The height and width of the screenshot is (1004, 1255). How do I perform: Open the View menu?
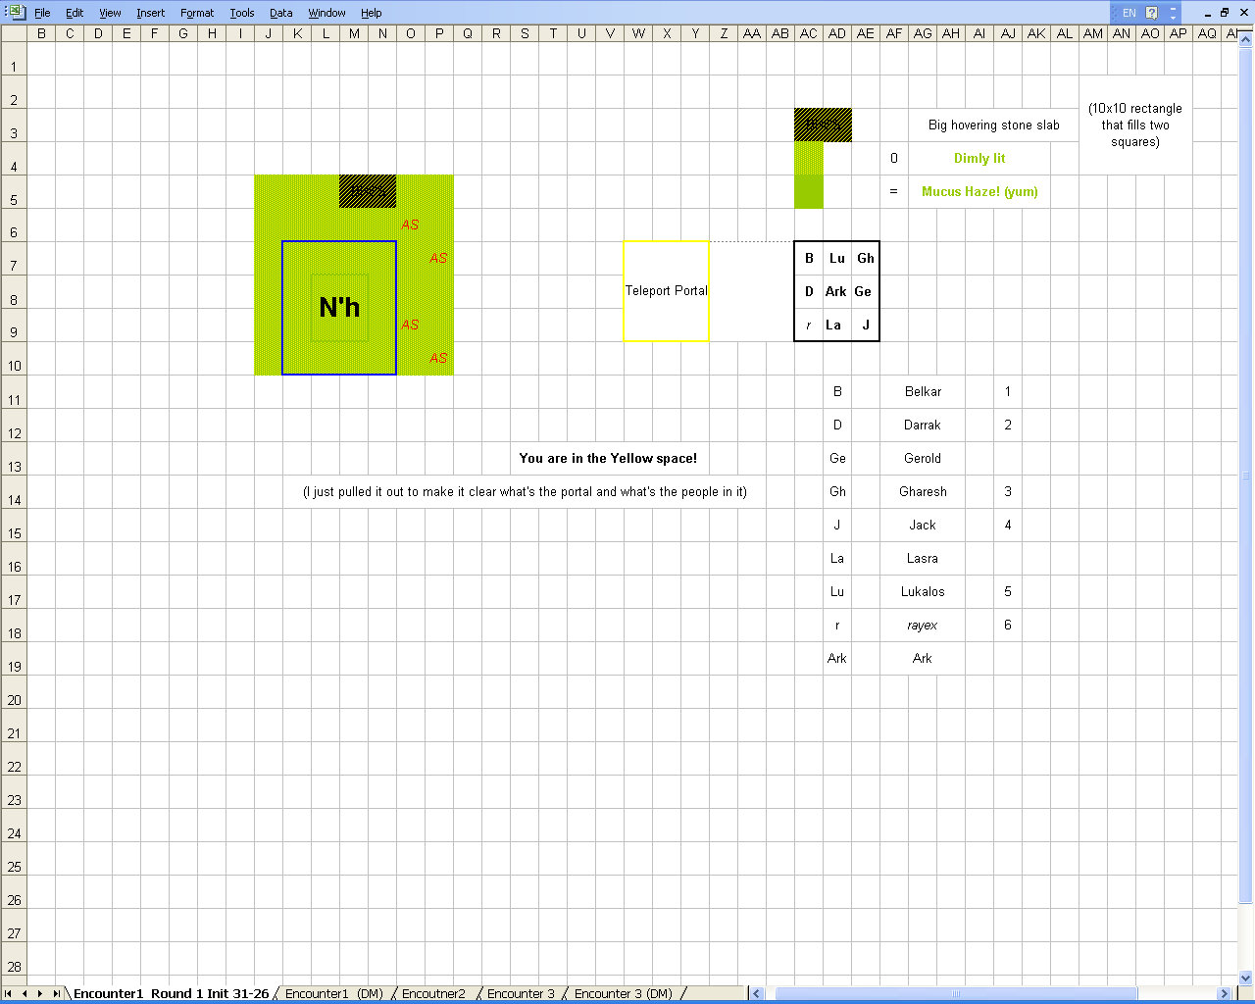coord(110,13)
